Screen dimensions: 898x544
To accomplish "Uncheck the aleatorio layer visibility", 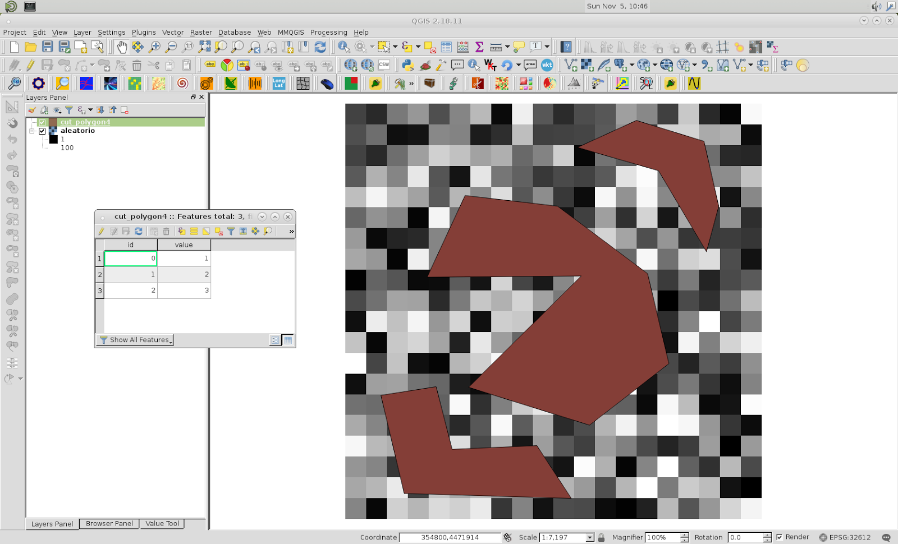I will [42, 131].
